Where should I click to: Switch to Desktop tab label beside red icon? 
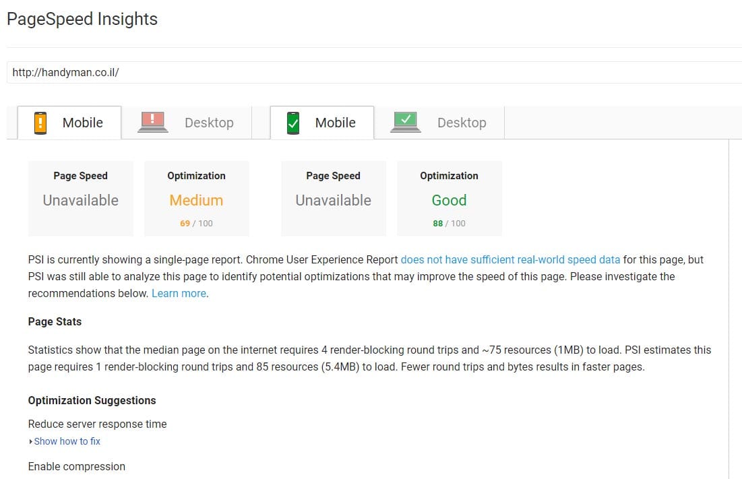point(209,123)
